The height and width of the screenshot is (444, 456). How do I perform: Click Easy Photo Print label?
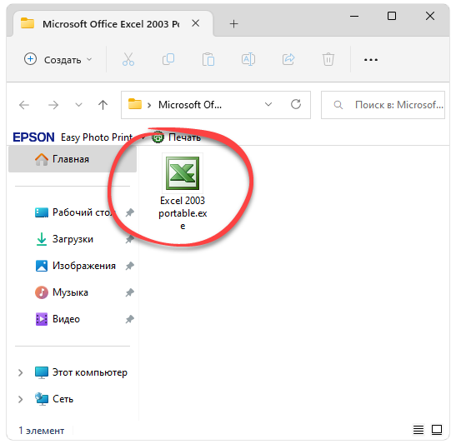tap(97, 137)
